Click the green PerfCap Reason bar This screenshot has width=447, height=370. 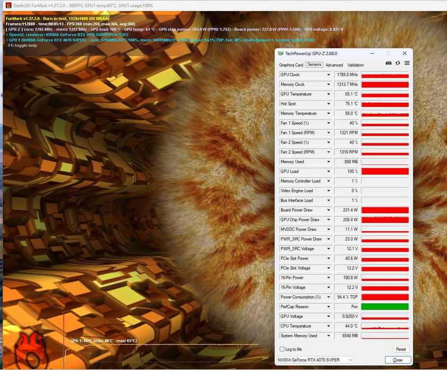(385, 306)
